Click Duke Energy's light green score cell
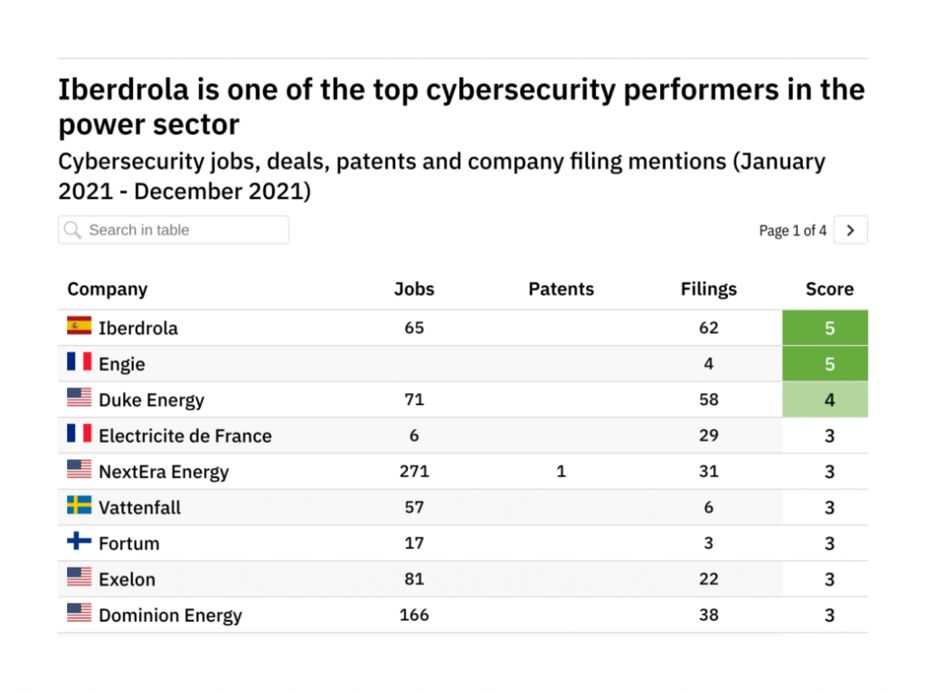The width and height of the screenshot is (926, 694). [x=825, y=399]
